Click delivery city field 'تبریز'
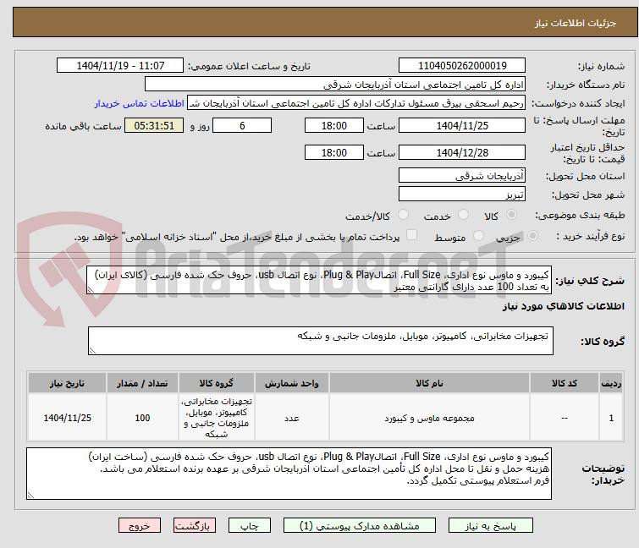This screenshot has height=548, width=639. [462, 194]
